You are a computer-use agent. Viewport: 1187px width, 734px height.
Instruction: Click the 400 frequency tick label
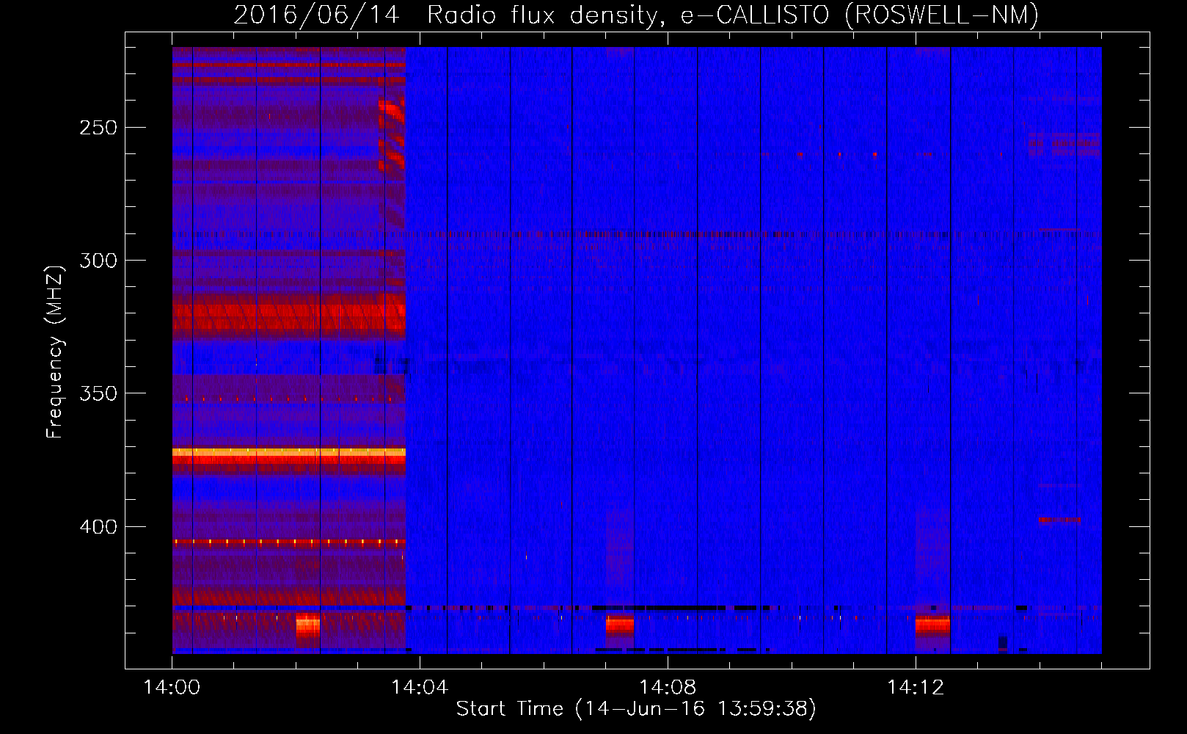[98, 527]
